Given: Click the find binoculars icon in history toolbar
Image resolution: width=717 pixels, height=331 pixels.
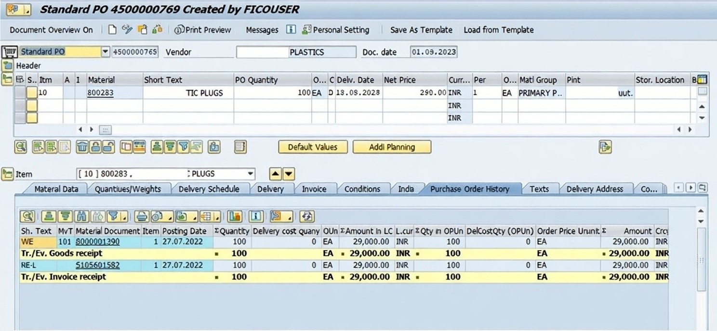Looking at the screenshot, I should (82, 216).
